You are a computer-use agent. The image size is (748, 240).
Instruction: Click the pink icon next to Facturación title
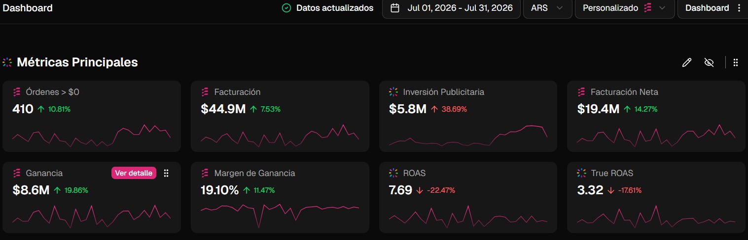coord(205,92)
